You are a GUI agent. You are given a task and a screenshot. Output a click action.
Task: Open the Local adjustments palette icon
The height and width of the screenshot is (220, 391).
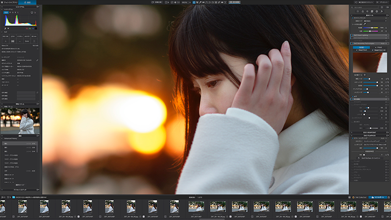(377, 11)
